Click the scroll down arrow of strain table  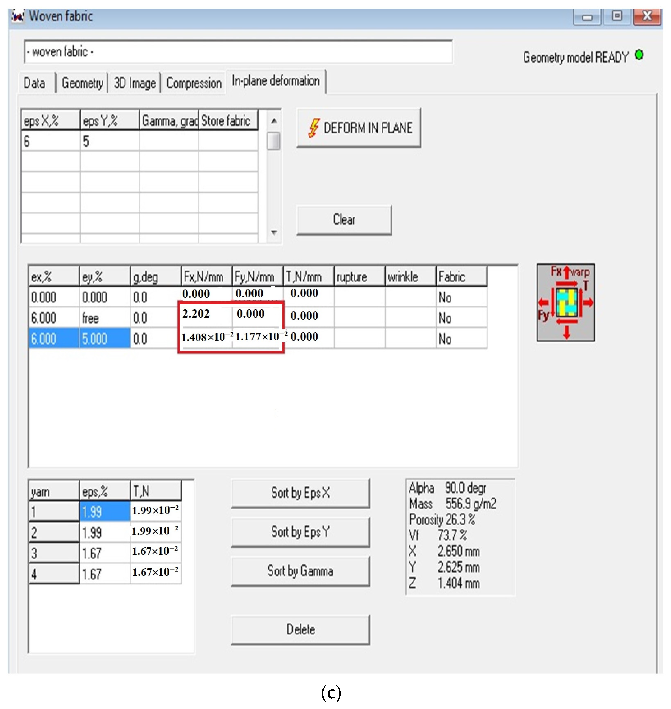[274, 232]
